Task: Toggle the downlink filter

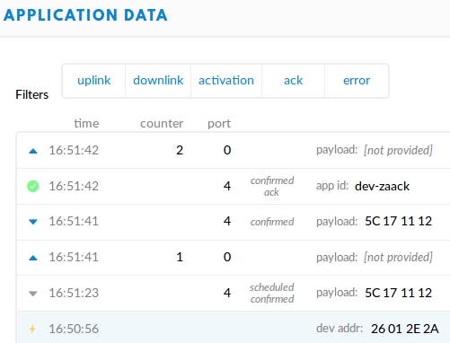Action: coord(158,81)
